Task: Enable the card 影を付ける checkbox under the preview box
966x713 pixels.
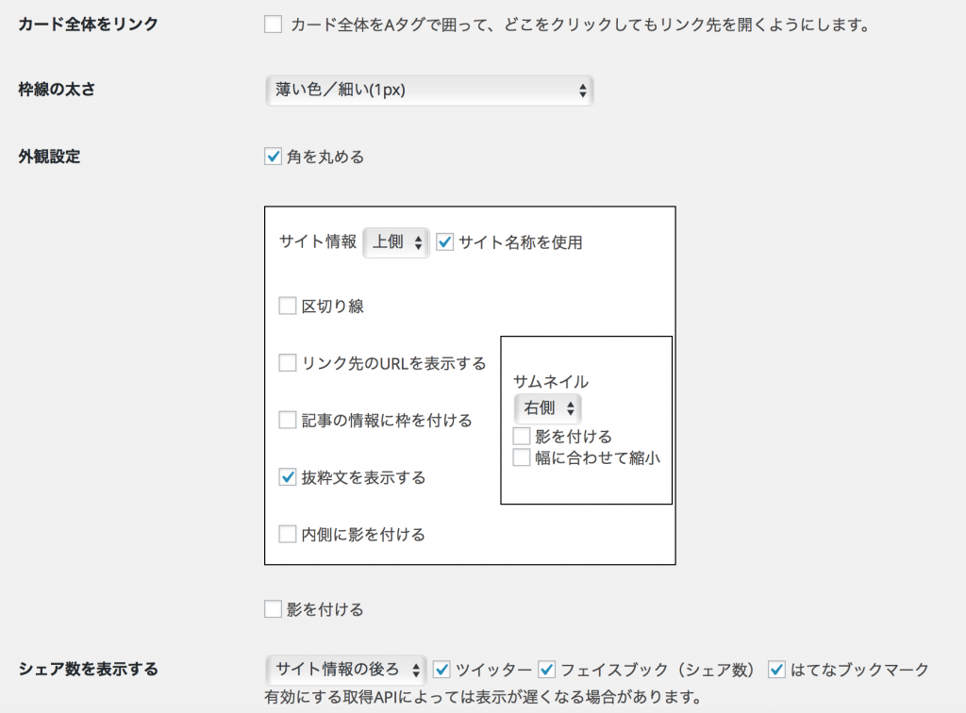Action: (274, 609)
